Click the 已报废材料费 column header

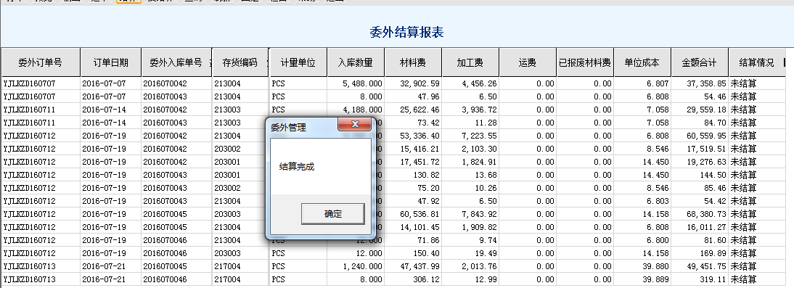(585, 63)
